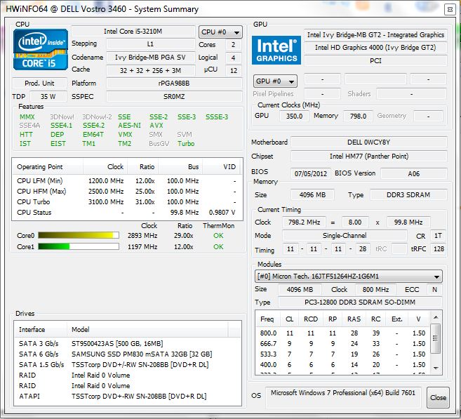Click the 800.0 frequency row in timings table

click(x=343, y=333)
